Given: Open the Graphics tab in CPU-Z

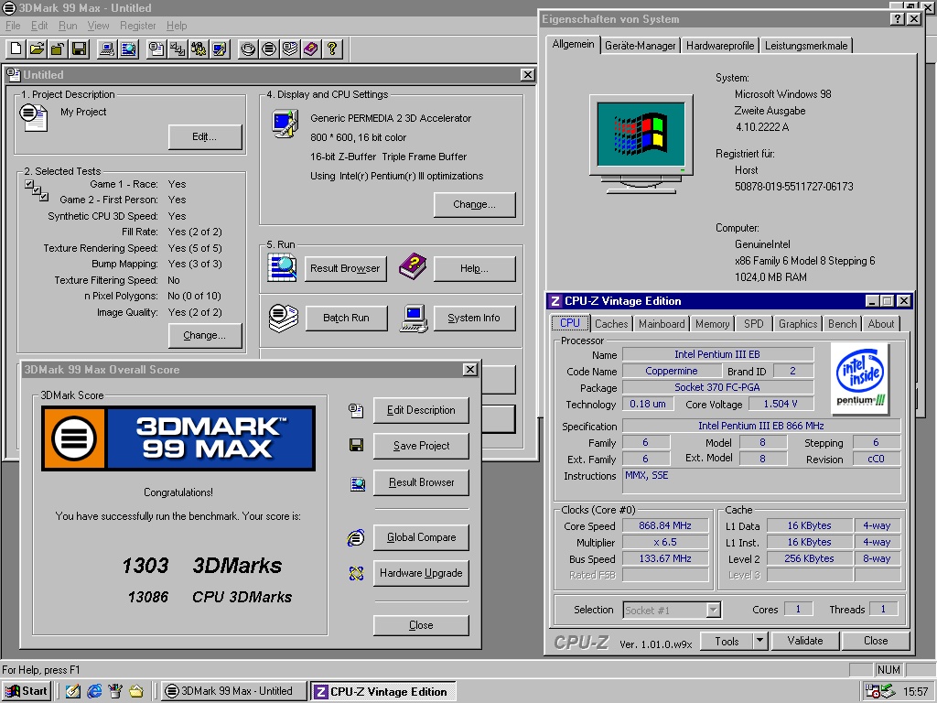Looking at the screenshot, I should pyautogui.click(x=798, y=323).
